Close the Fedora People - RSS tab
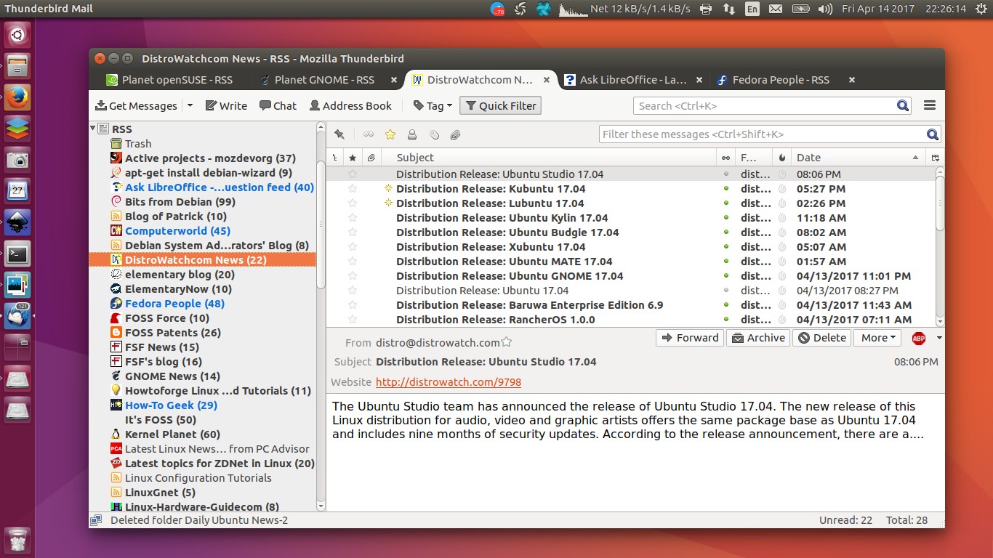993x558 pixels. tap(852, 80)
